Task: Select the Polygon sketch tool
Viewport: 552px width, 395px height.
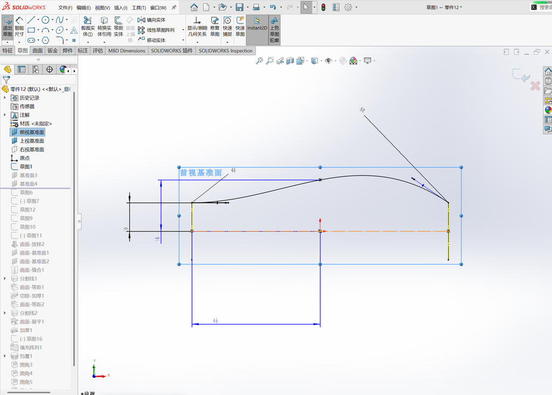Action: [45, 40]
